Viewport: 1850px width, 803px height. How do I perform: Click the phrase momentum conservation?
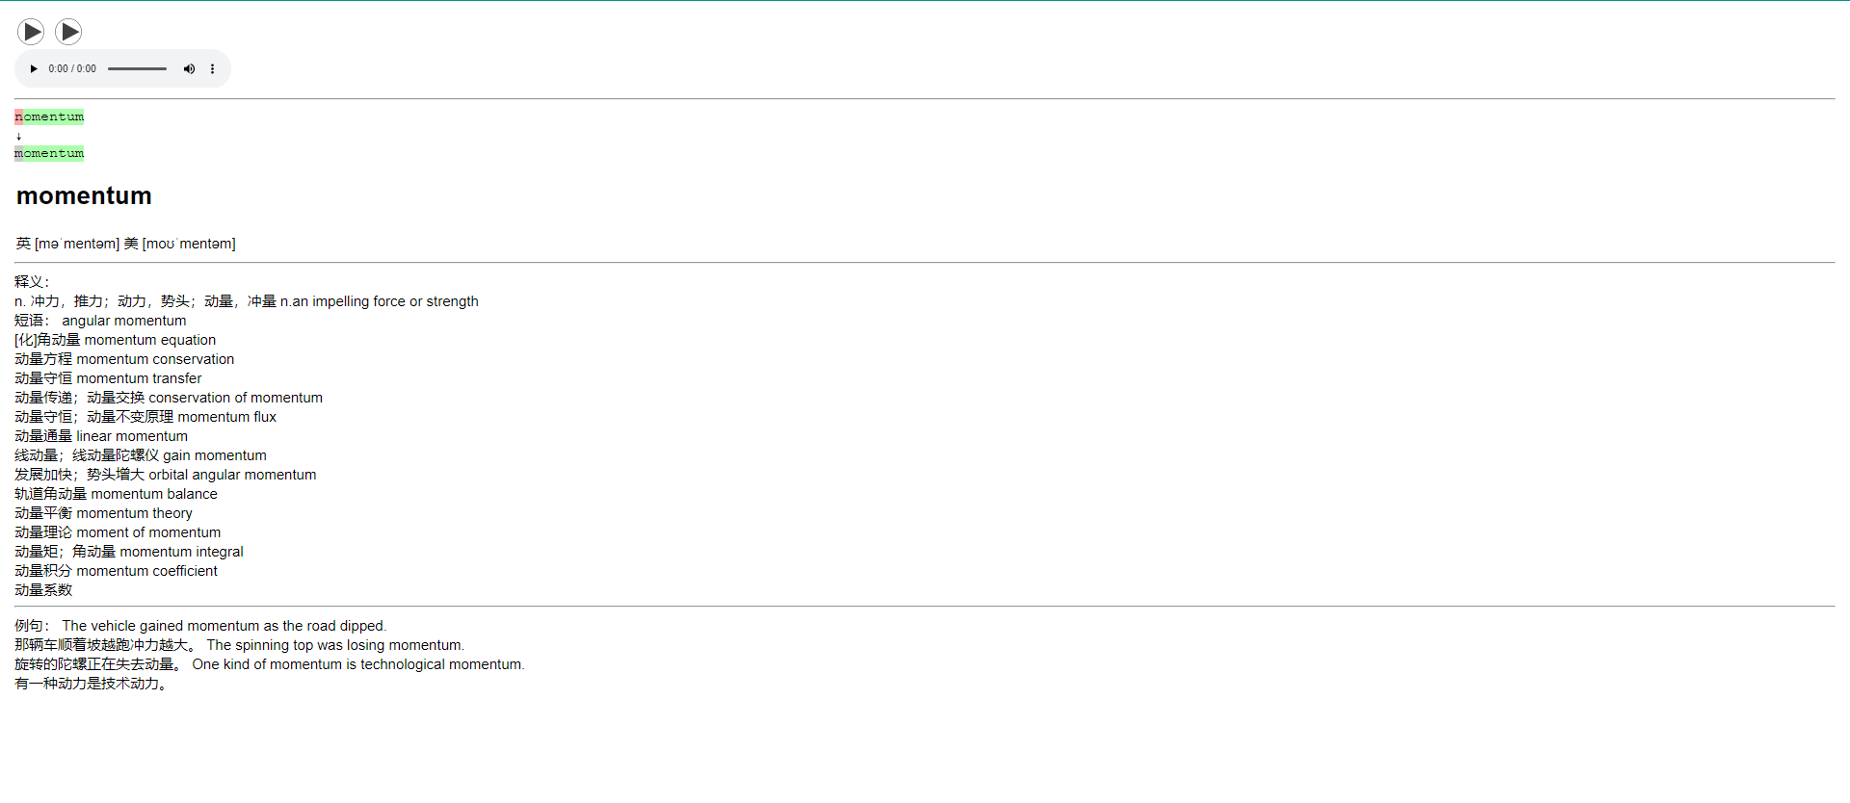155,359
